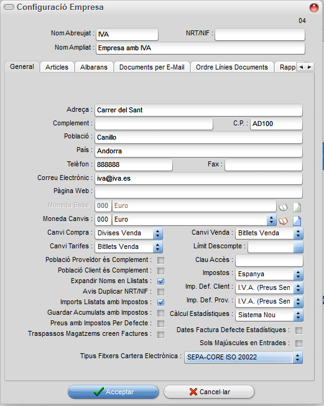Screen dimensions: 324x406
Task: Click the greyed document icon beside Moneda Base
Action: [x=297, y=207]
